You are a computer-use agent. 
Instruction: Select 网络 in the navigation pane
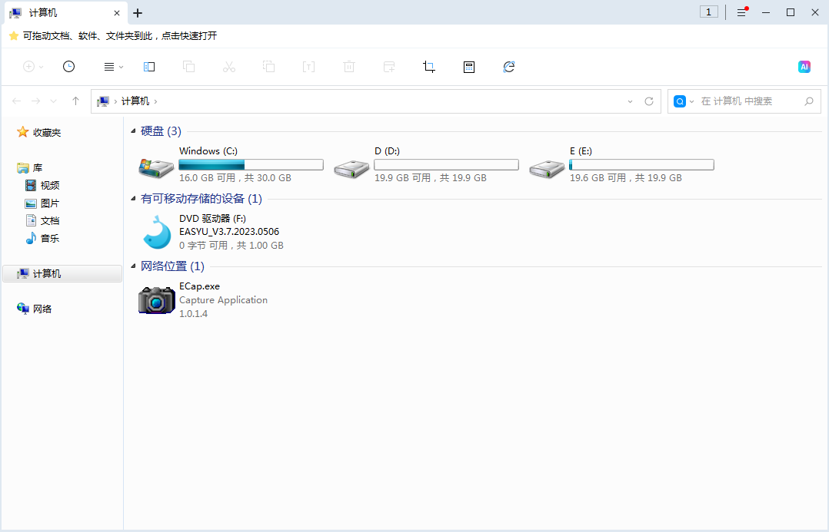(42, 309)
